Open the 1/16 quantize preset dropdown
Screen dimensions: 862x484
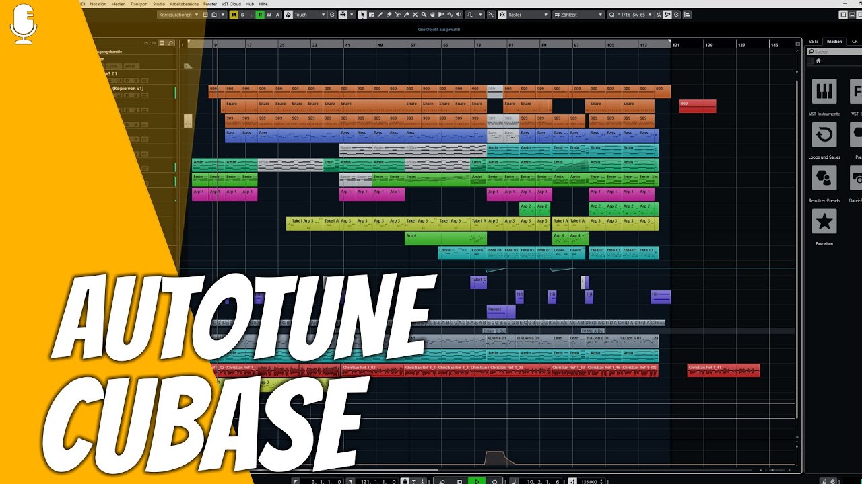[x=635, y=15]
